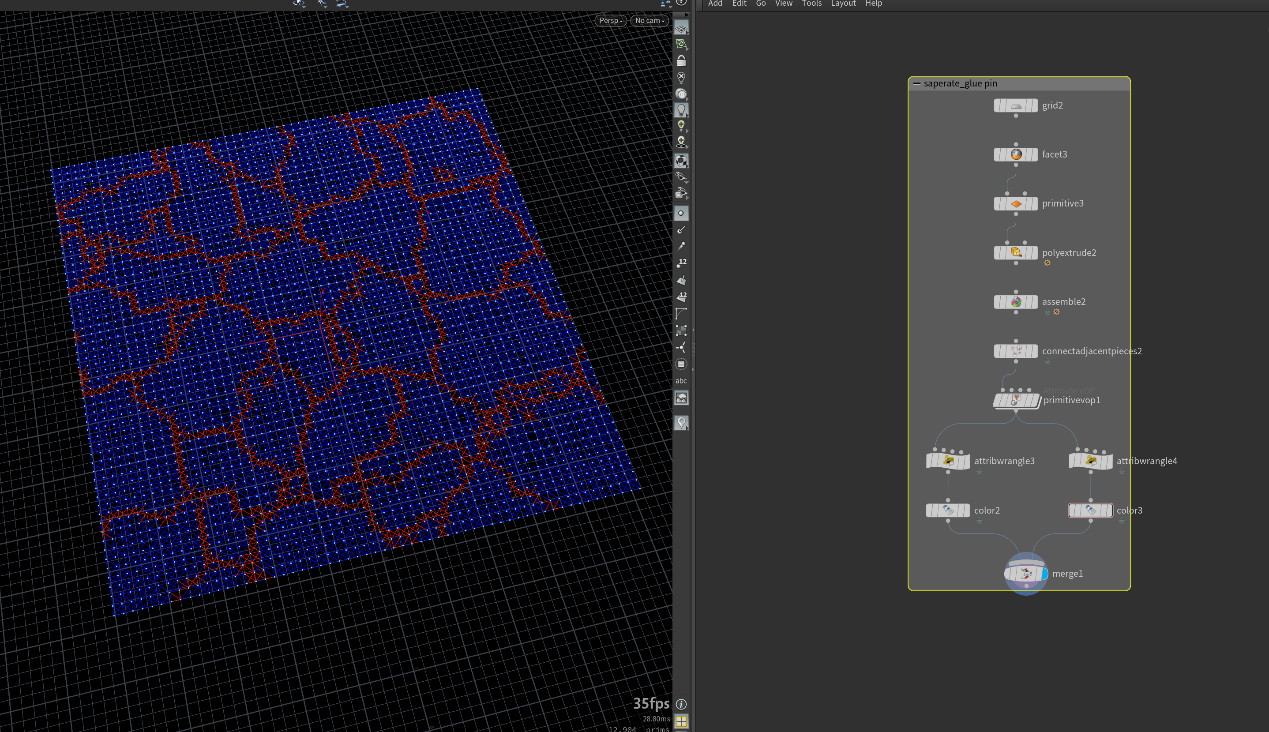Image resolution: width=1269 pixels, height=732 pixels.
Task: Toggle the display reference plane grid button
Action: tap(681, 29)
